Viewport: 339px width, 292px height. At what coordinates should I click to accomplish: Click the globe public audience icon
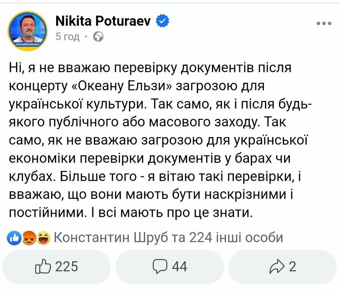point(99,37)
